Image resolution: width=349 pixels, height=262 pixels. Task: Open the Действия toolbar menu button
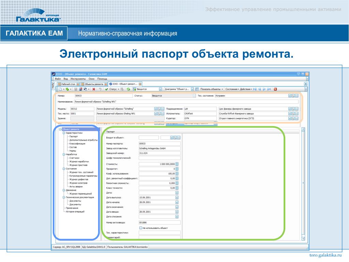[x=246, y=89]
